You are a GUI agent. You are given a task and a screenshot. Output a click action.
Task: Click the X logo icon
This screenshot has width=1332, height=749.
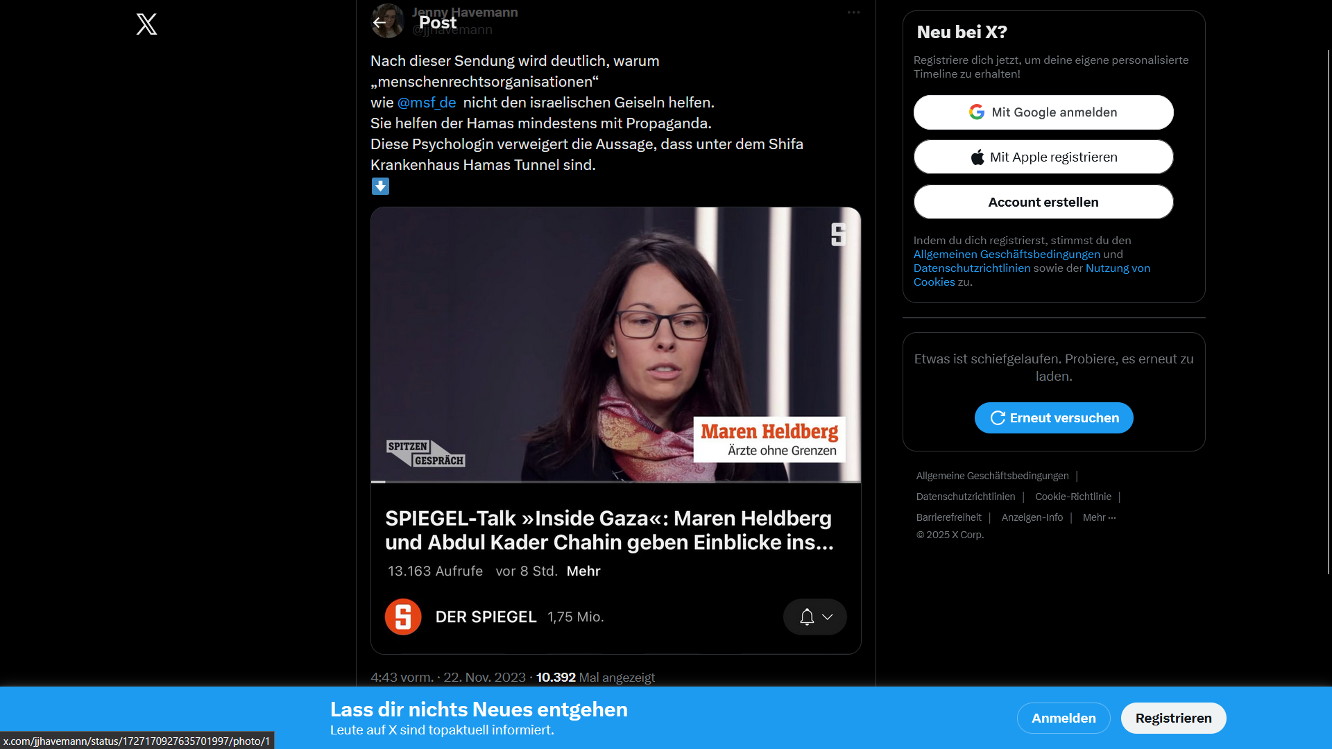pyautogui.click(x=146, y=24)
